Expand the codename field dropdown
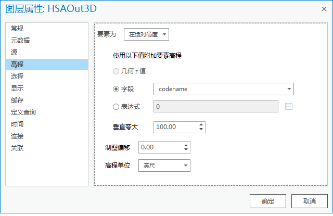Image resolution: width=333 pixels, height=216 pixels. (289, 89)
